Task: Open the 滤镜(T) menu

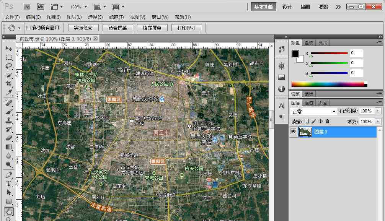Action: pos(116,17)
